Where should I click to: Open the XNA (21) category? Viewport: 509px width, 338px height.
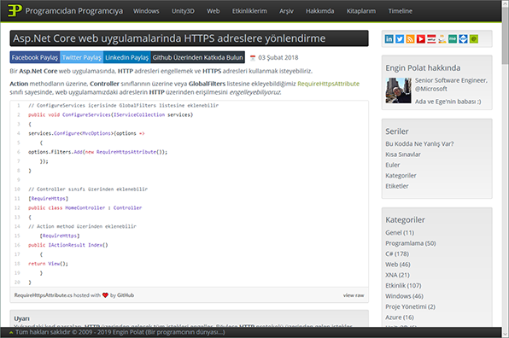(397, 275)
